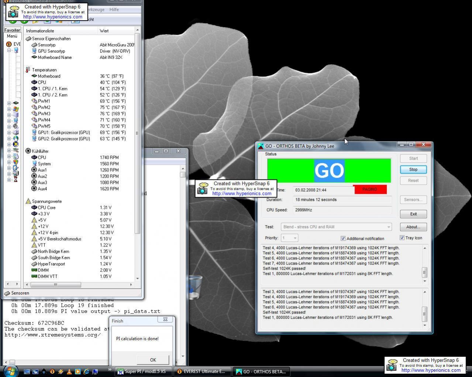Click the chip icon beside Sensor Eigenschaften
The image size is (472, 377).
[28, 38]
